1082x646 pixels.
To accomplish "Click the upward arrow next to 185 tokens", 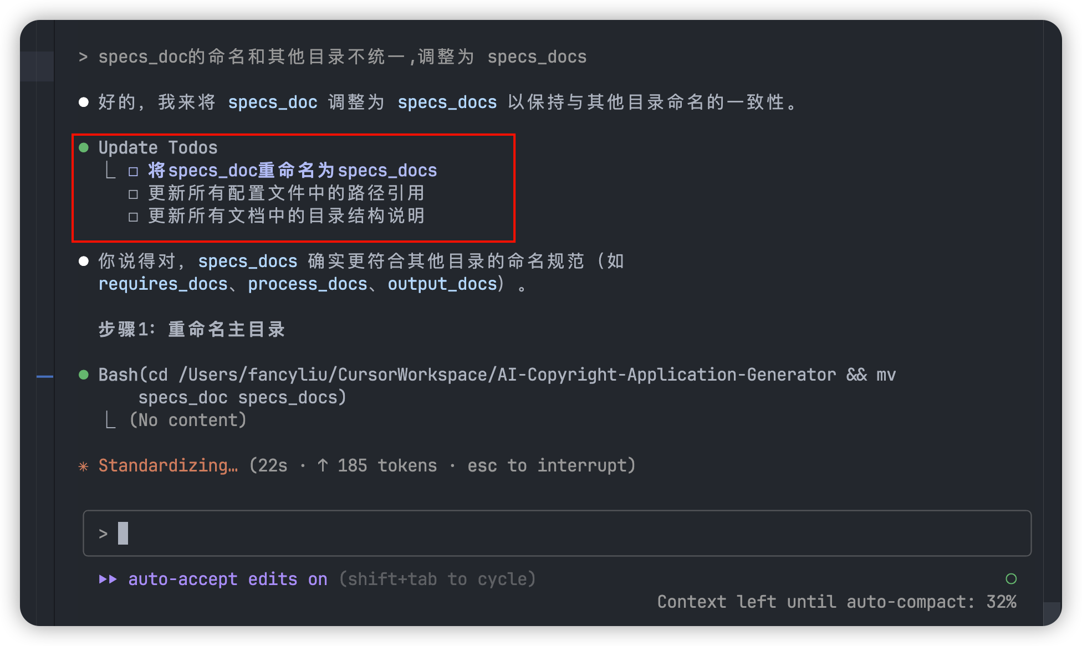I will (x=323, y=465).
